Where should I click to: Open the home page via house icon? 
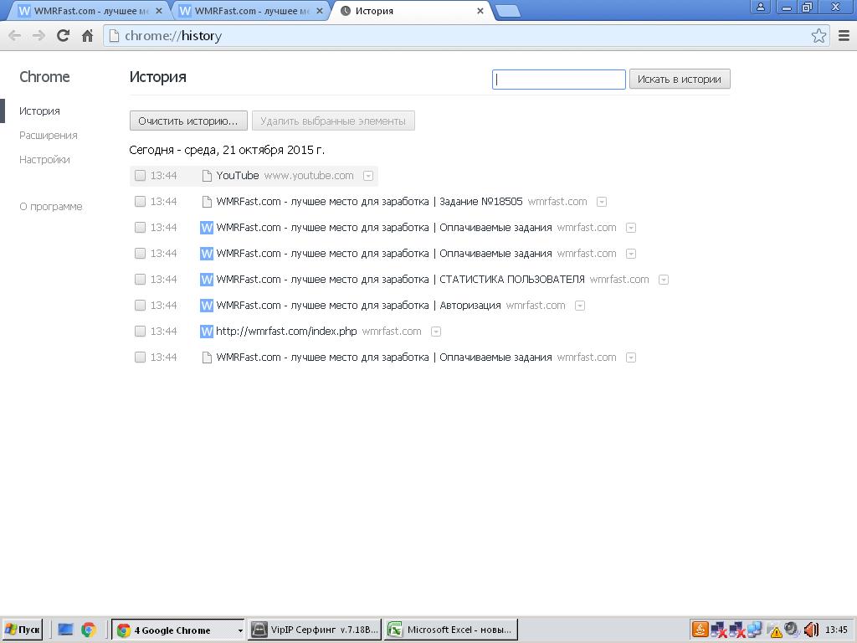[87, 36]
